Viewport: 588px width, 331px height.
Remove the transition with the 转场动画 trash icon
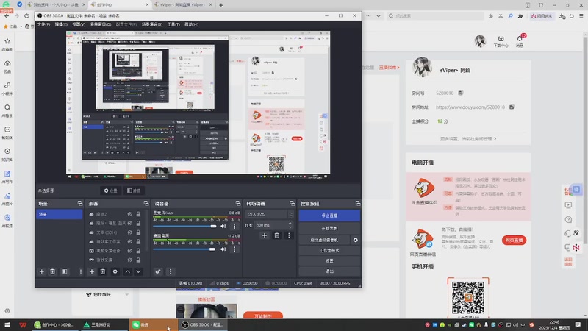[277, 235]
